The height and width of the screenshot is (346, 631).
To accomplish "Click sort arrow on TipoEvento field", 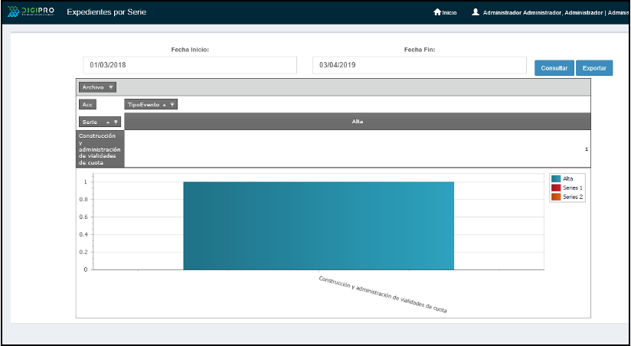I will click(165, 104).
